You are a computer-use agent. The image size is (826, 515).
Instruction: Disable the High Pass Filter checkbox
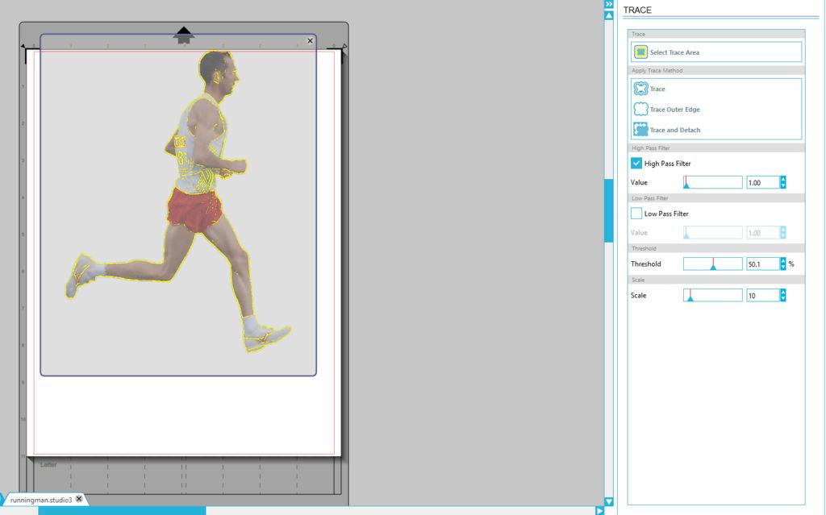(636, 164)
